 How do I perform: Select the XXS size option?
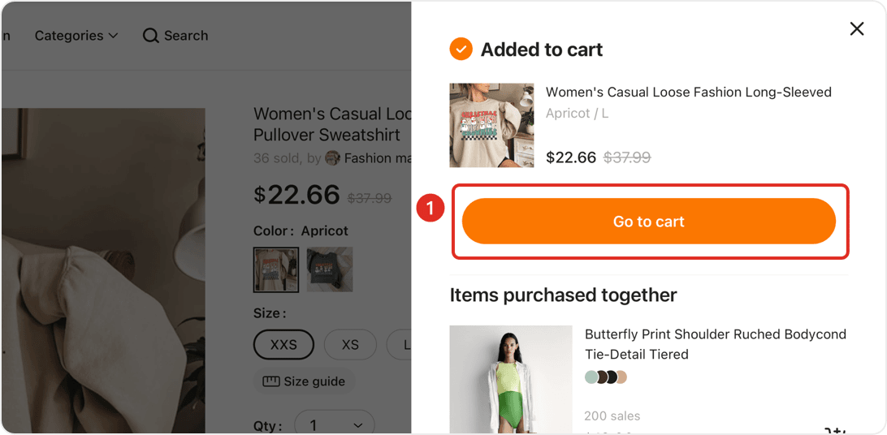(x=283, y=344)
